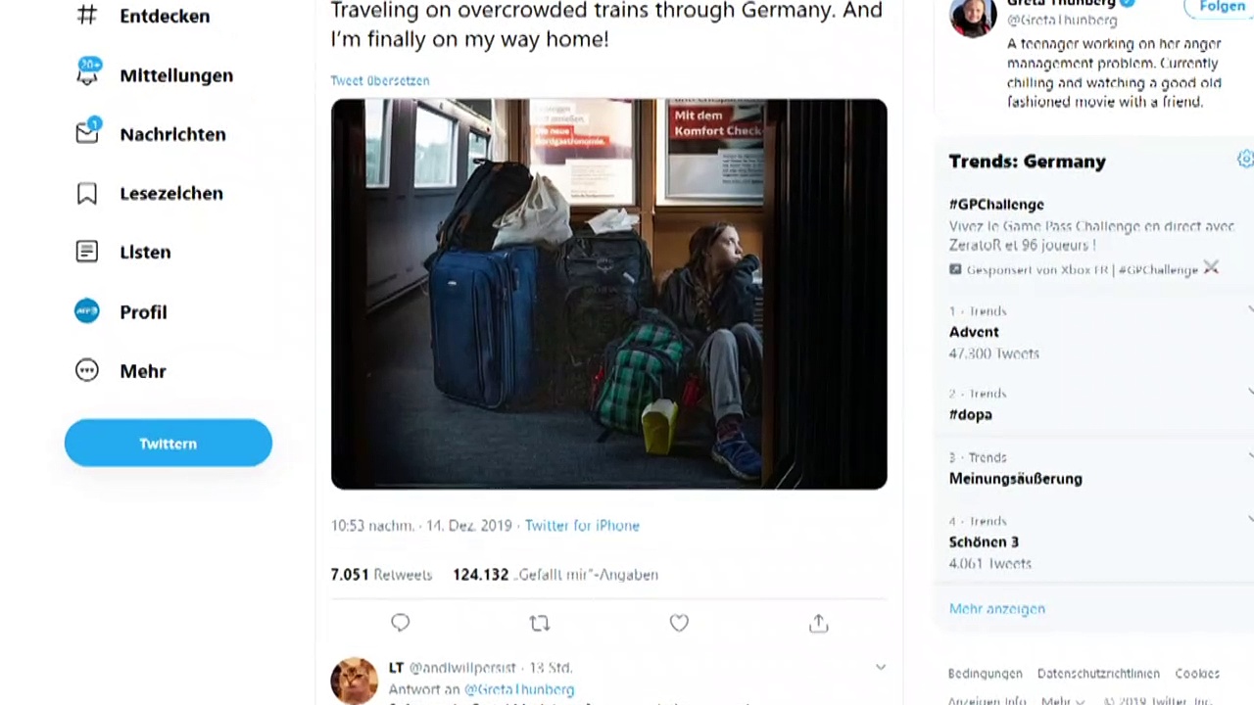Screen dimensions: 1254x705
Task: Open LT's cat profile avatar
Action: pos(354,680)
